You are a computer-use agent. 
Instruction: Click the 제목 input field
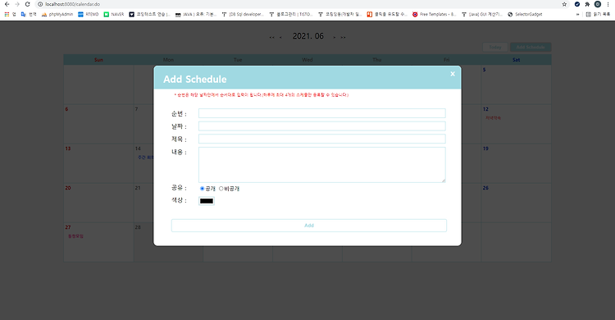(x=322, y=139)
